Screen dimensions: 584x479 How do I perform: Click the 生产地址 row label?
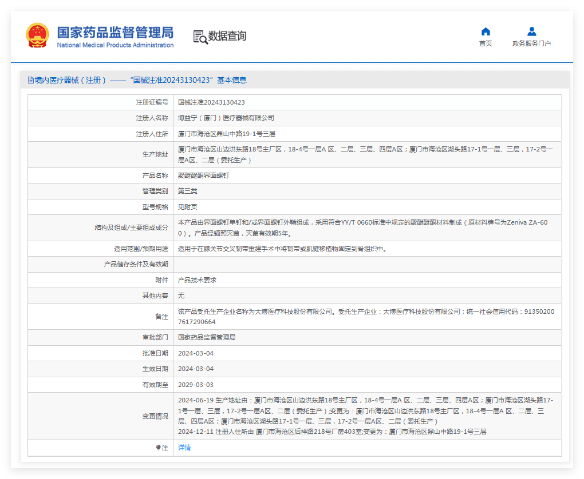click(x=155, y=155)
